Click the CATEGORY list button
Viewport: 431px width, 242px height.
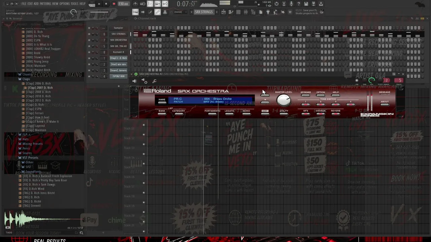click(178, 114)
